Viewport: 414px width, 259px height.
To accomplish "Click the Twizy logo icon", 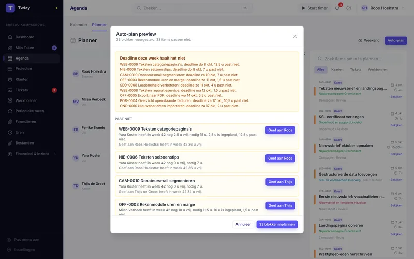I will (10, 8).
